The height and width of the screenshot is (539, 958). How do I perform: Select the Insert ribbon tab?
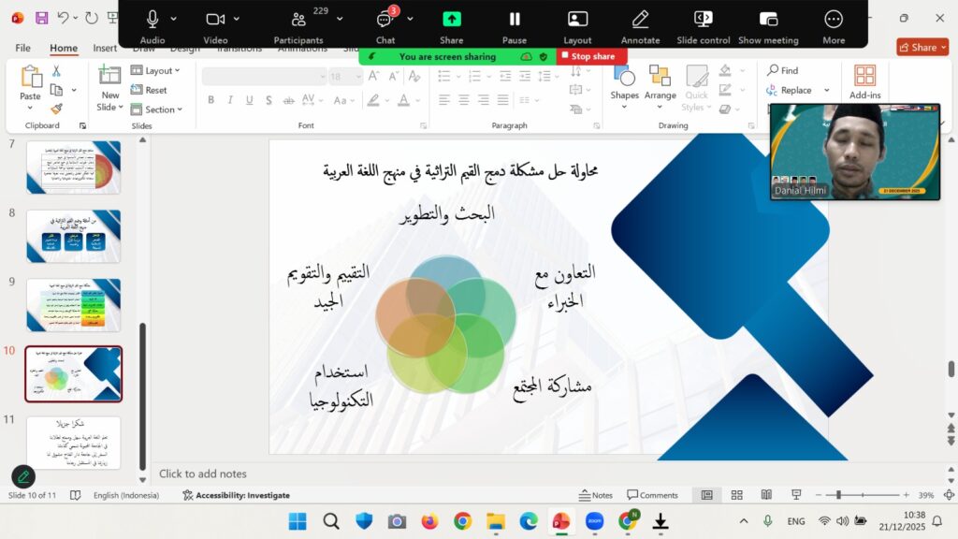tap(105, 48)
